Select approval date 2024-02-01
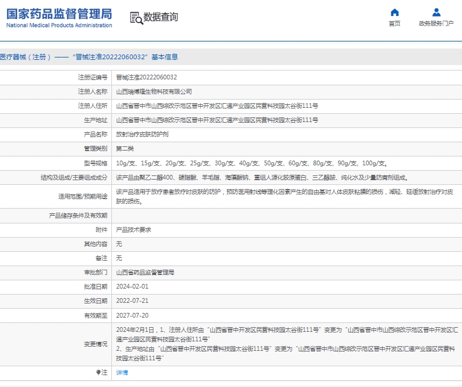Screen dimensions: 462x387 coord(132,286)
